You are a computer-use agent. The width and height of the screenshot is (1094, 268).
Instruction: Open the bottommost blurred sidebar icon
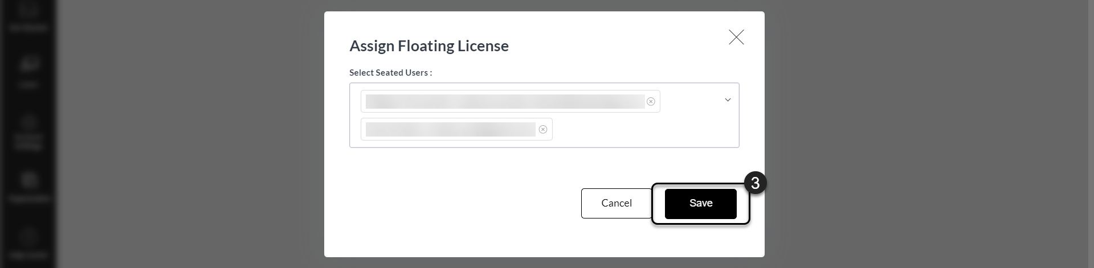[28, 244]
